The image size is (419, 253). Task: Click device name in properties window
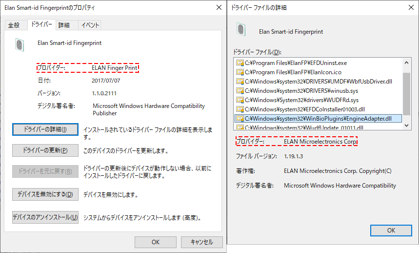69,43
